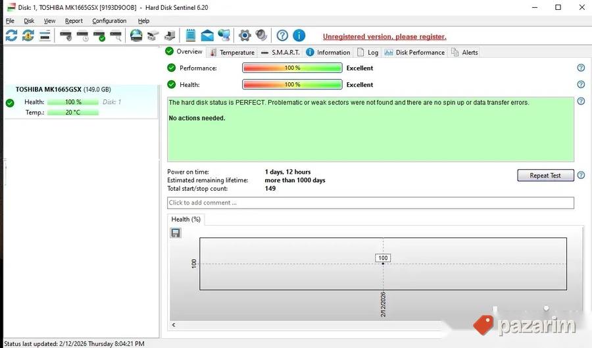This screenshot has width=592, height=348.
Task: Click the green check icon beside Performance label
Action: [172, 68]
